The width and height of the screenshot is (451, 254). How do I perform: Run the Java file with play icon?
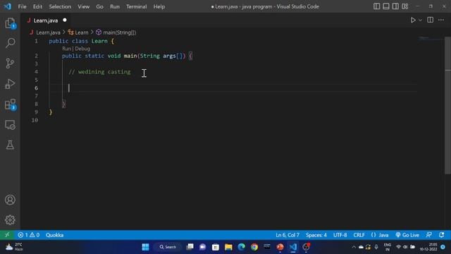tap(413, 20)
